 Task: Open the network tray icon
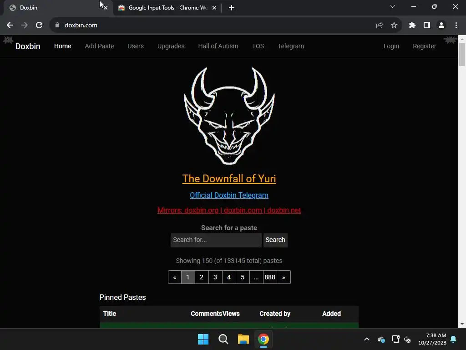coord(395,339)
